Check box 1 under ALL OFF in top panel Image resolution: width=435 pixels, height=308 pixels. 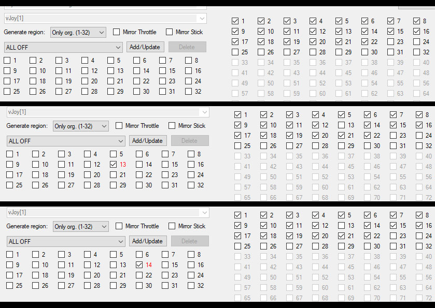pos(7,60)
